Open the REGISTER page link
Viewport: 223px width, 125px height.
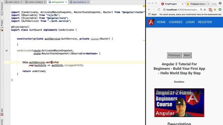click(x=205, y=22)
